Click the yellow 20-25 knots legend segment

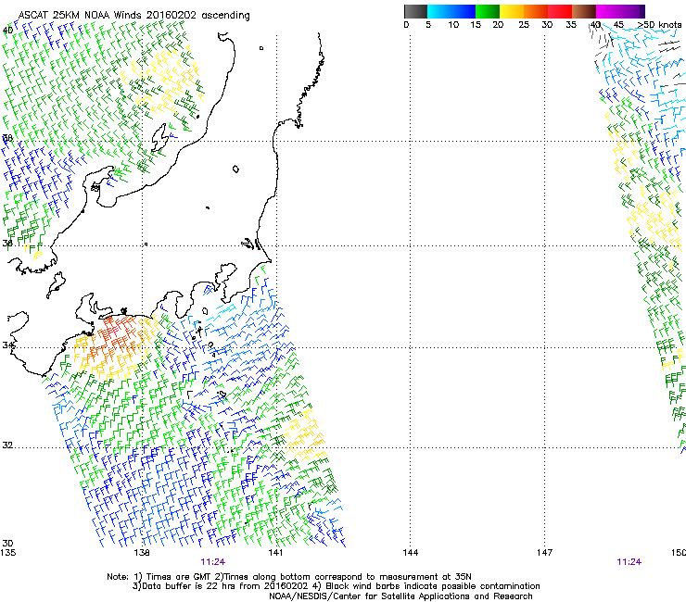point(512,11)
